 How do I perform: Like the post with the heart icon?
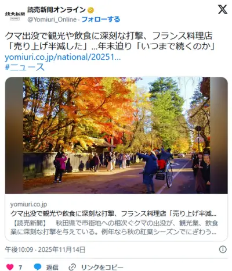pyautogui.click(x=10, y=267)
